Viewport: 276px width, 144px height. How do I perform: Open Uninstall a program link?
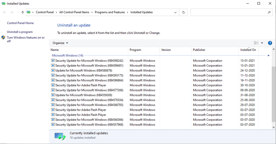(20, 32)
